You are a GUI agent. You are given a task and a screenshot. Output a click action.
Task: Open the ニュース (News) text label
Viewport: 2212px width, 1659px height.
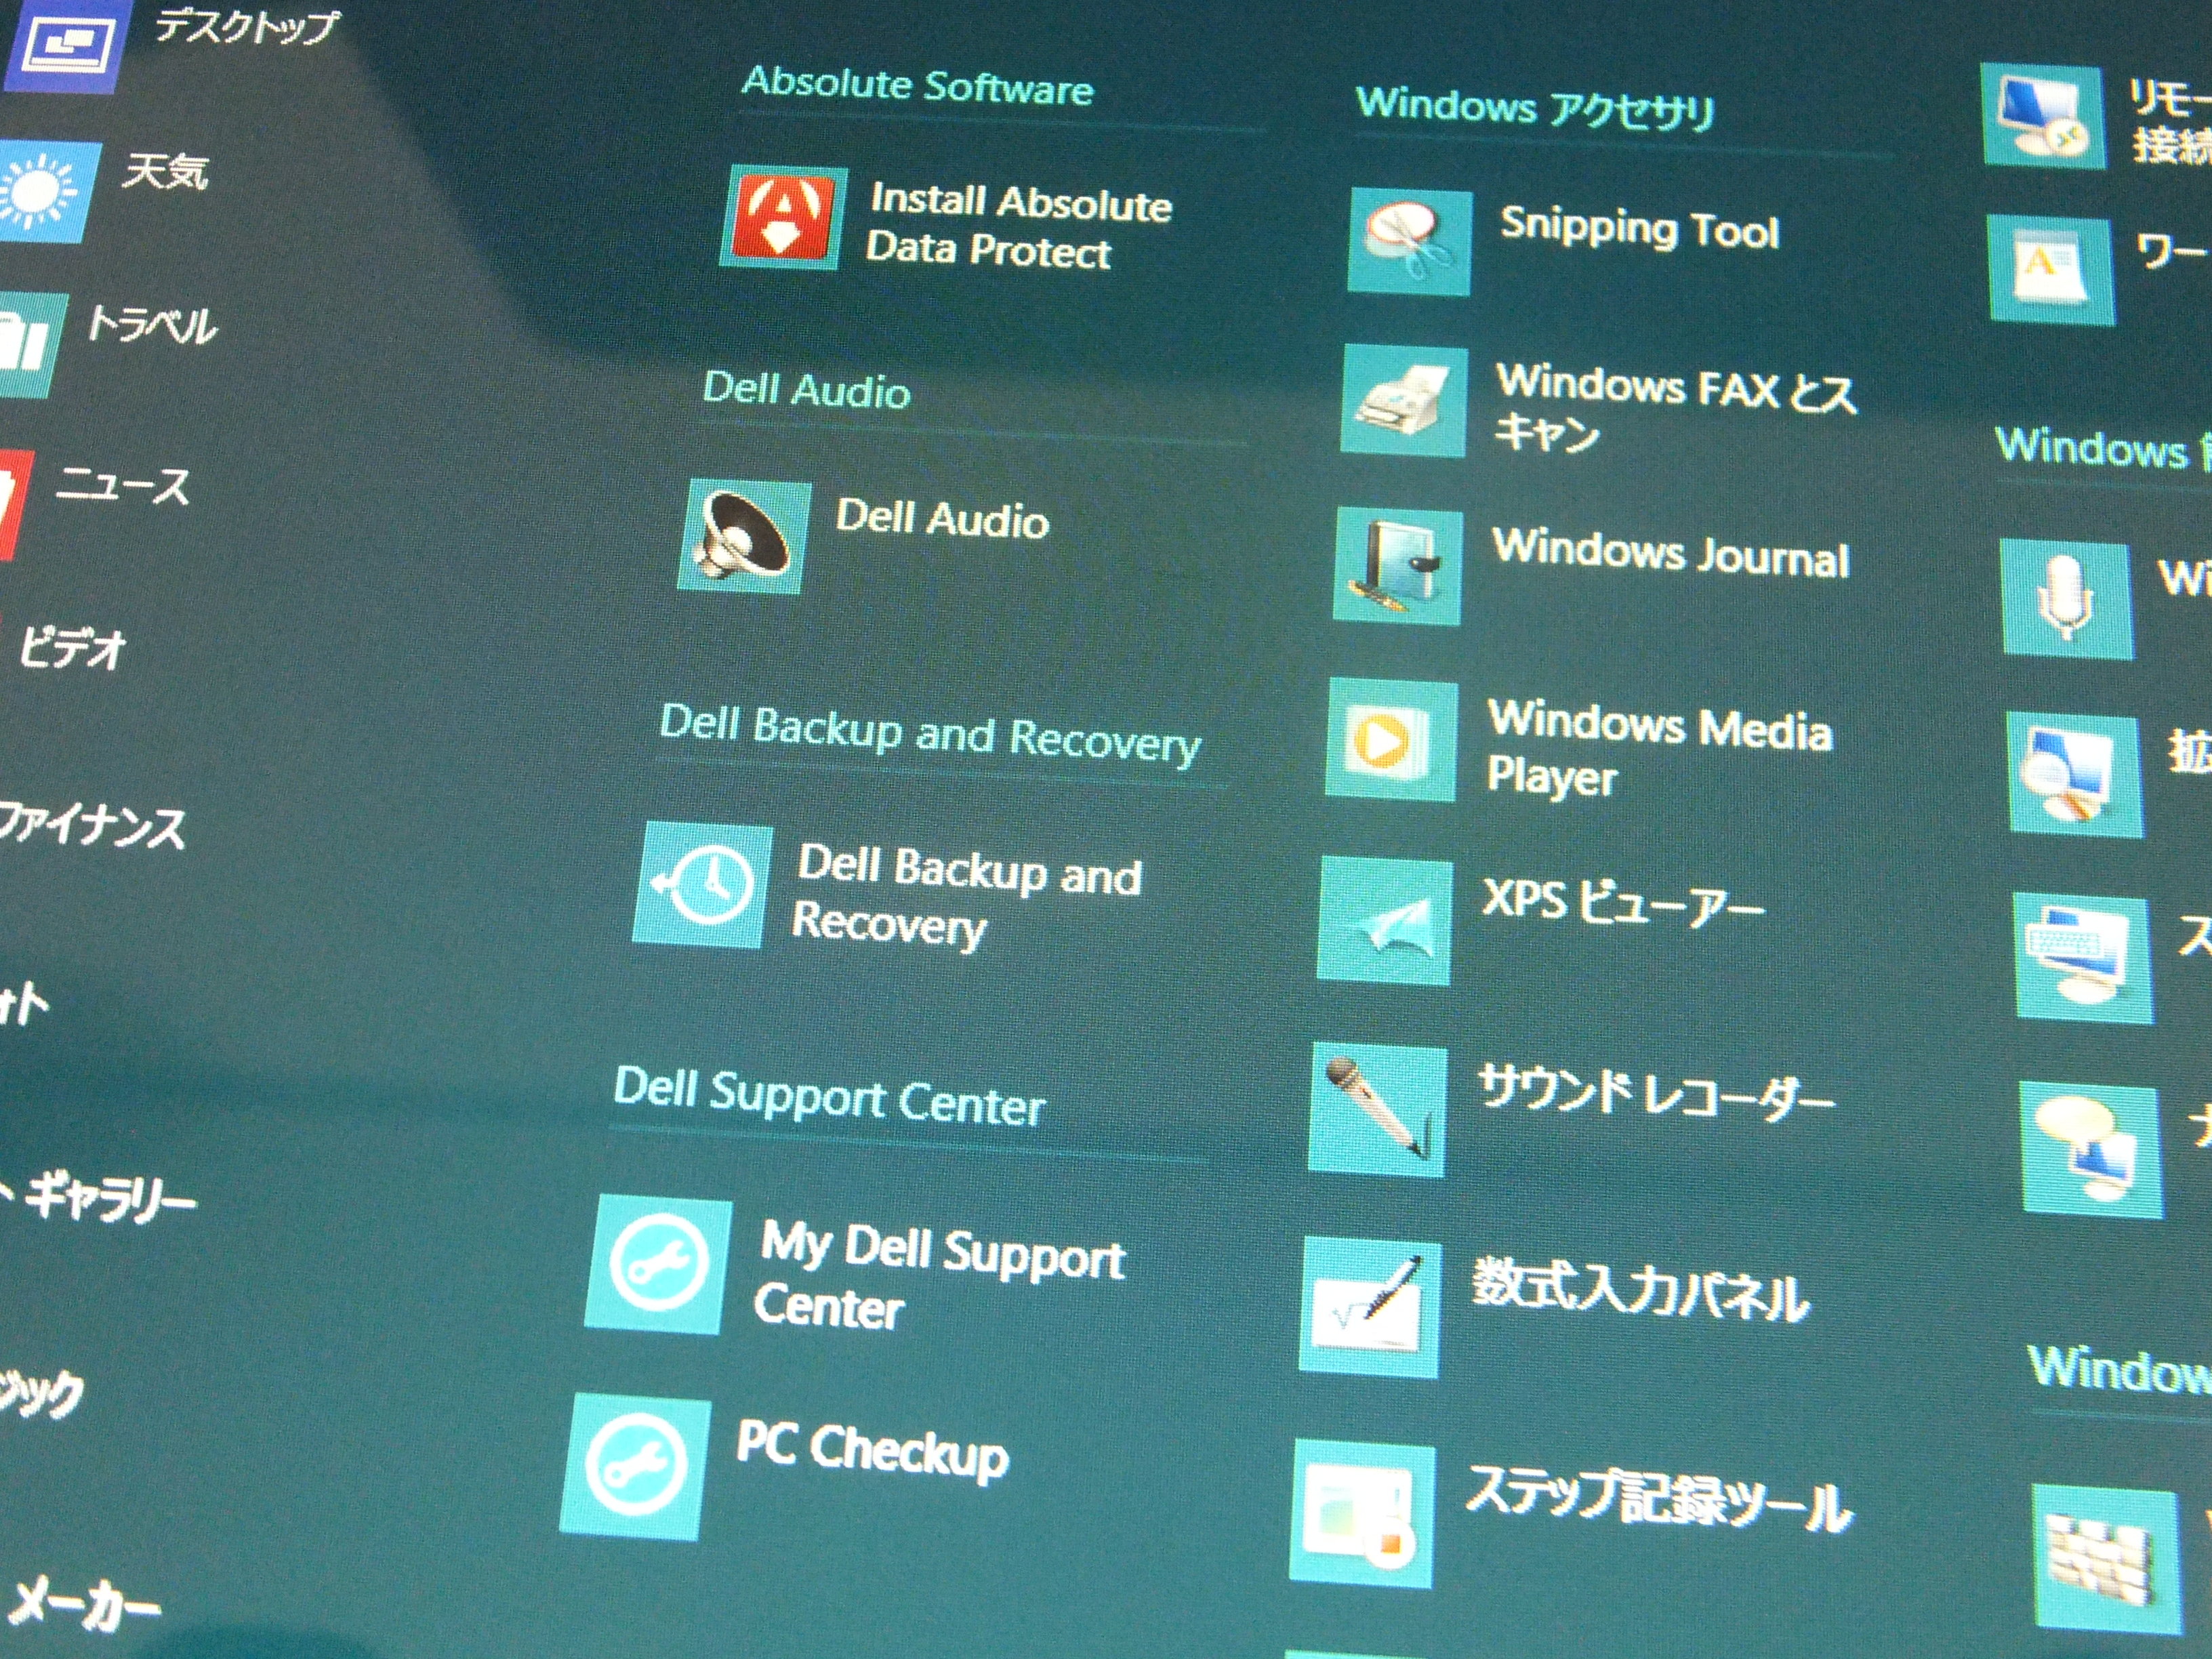point(122,486)
